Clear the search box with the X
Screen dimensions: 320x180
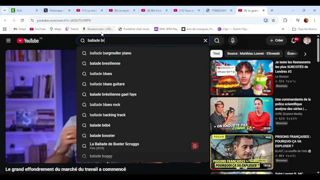tap(205, 40)
